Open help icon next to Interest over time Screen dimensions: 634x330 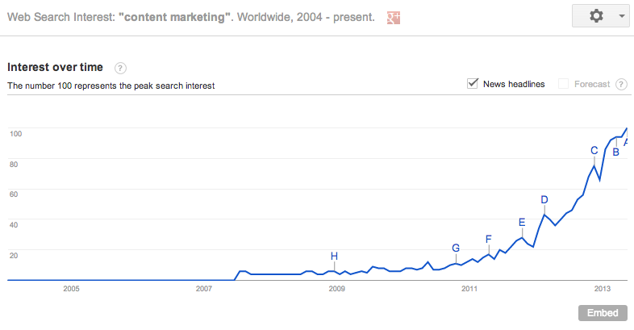pos(120,68)
